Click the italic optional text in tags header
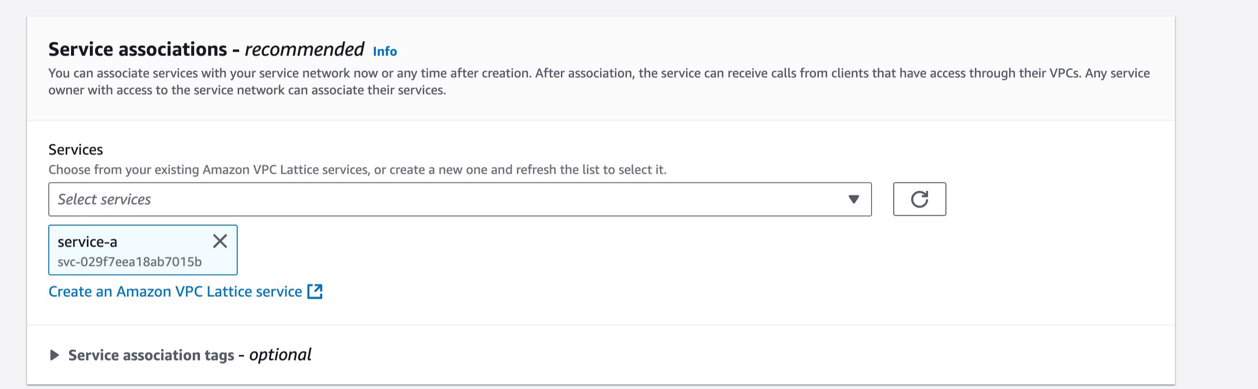1258x389 pixels. 280,355
